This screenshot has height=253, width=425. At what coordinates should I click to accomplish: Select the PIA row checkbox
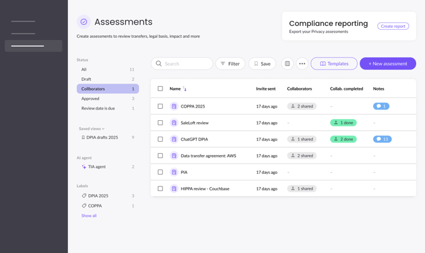pos(160,172)
